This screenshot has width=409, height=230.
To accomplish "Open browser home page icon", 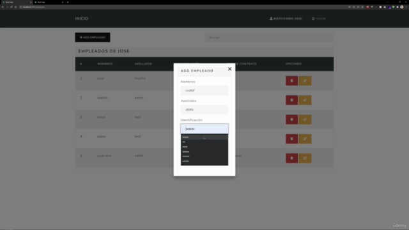I will pyautogui.click(x=15, y=7).
